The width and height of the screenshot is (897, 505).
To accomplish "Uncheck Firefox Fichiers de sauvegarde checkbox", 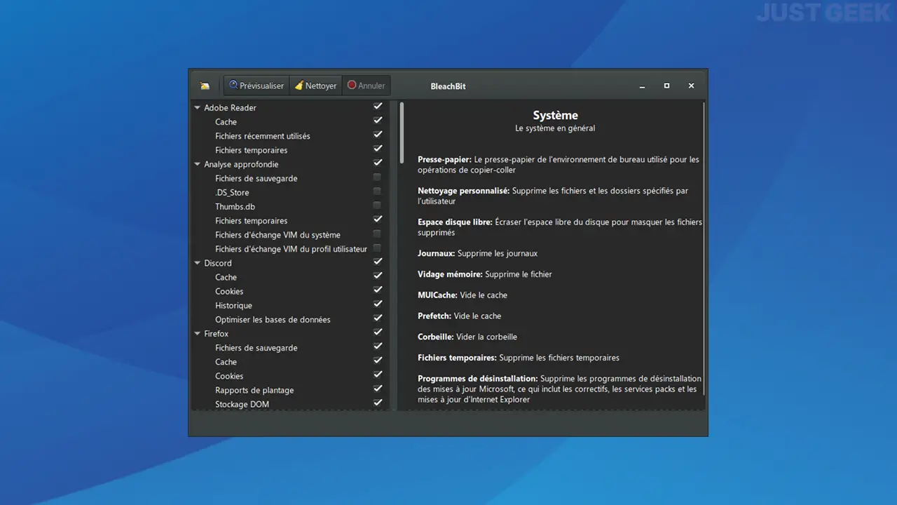I will point(378,346).
